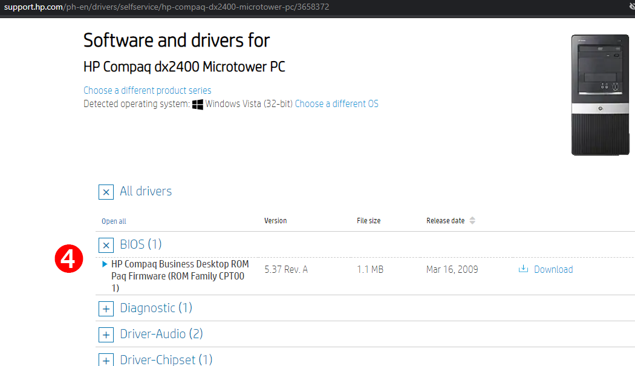This screenshot has width=635, height=366.
Task: Click the Windows Vista (32-bit) text
Action: point(249,104)
